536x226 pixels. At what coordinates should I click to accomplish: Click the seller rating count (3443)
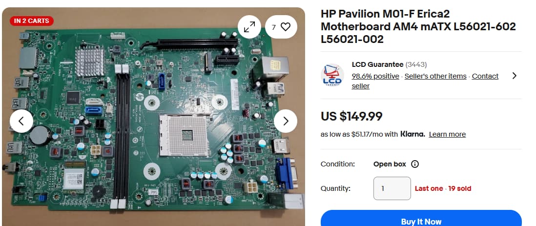pos(416,64)
